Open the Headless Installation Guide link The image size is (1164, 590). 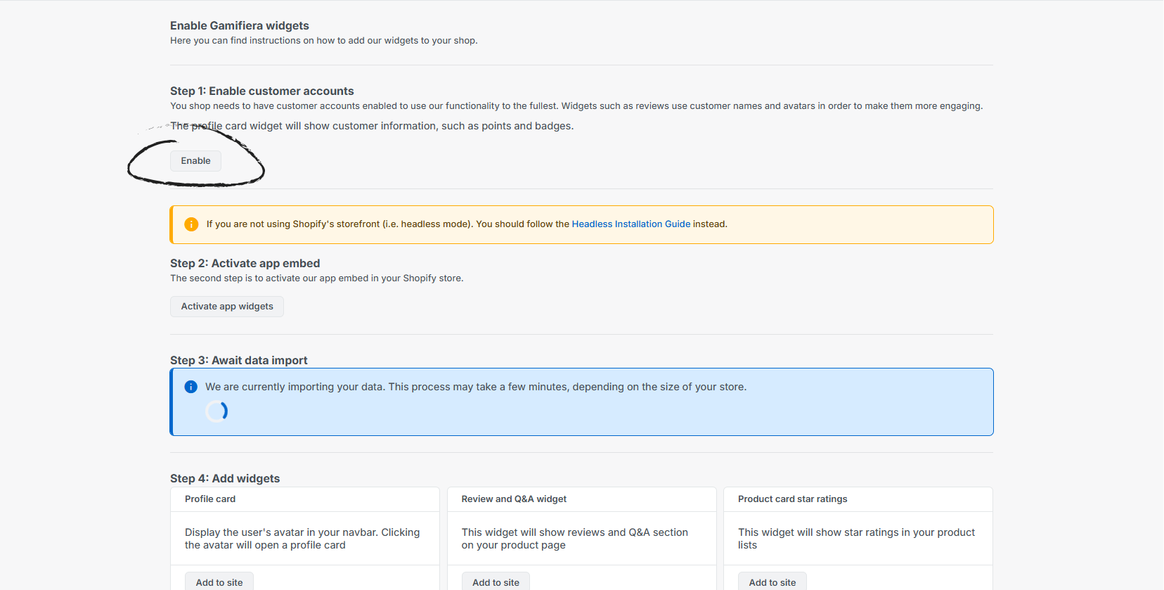click(630, 224)
